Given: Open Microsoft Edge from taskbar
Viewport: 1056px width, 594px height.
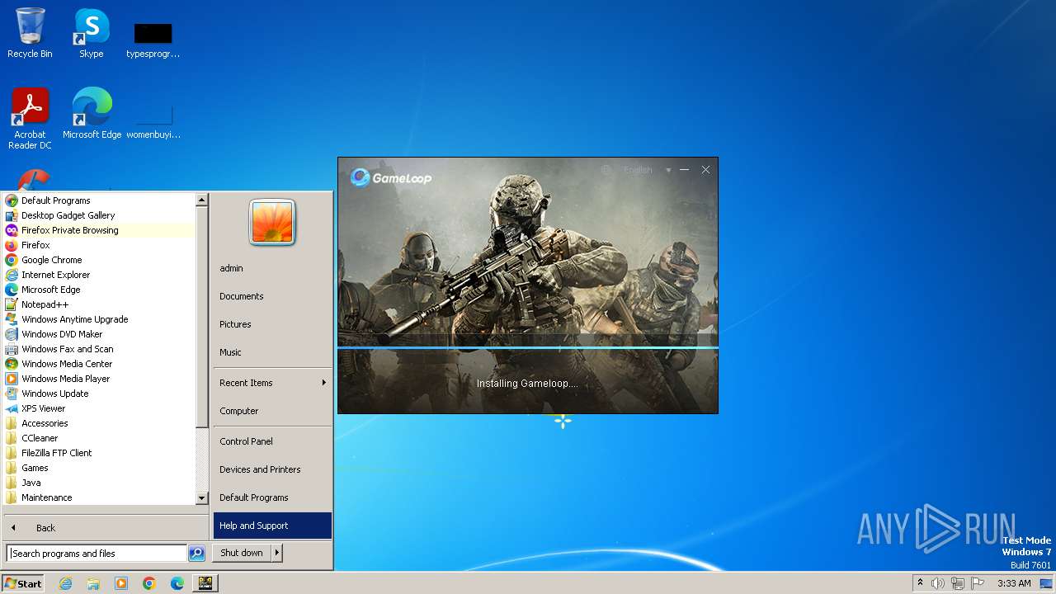Looking at the screenshot, I should (177, 583).
